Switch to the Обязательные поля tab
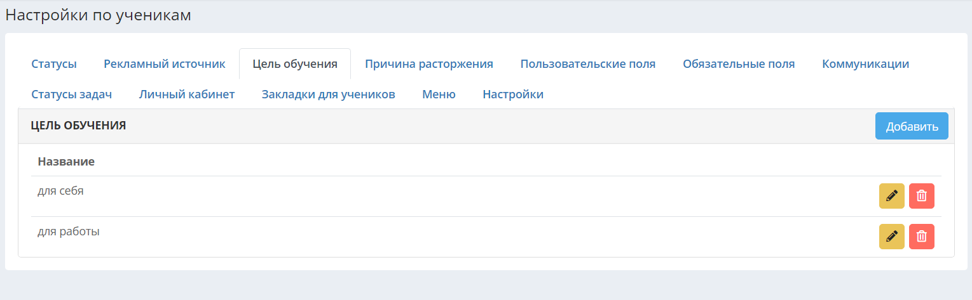Screen dimensions: 972x300 coord(739,64)
